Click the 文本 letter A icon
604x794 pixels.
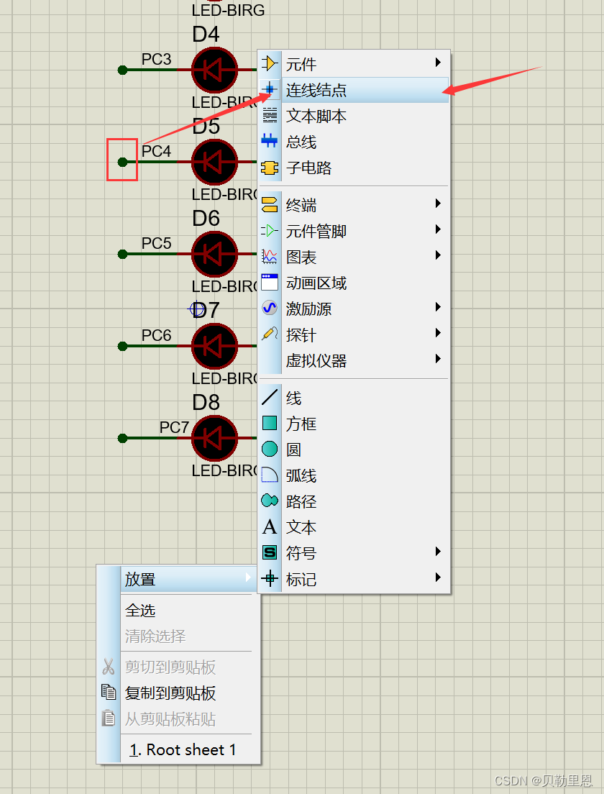270,526
